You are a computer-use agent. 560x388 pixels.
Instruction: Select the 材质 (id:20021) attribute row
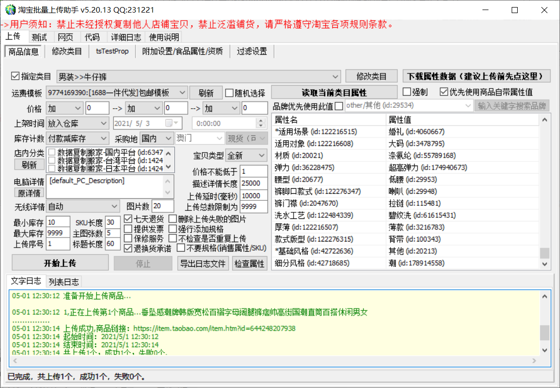click(x=406, y=156)
